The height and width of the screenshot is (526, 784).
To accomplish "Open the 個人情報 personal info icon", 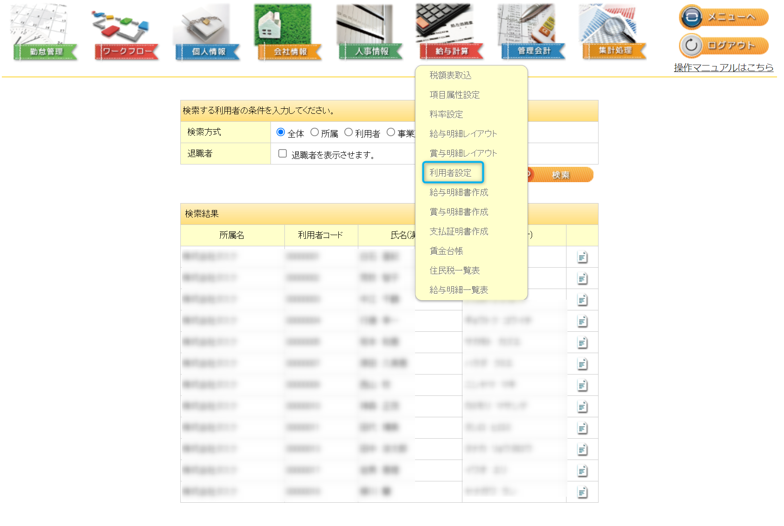I will (x=208, y=33).
